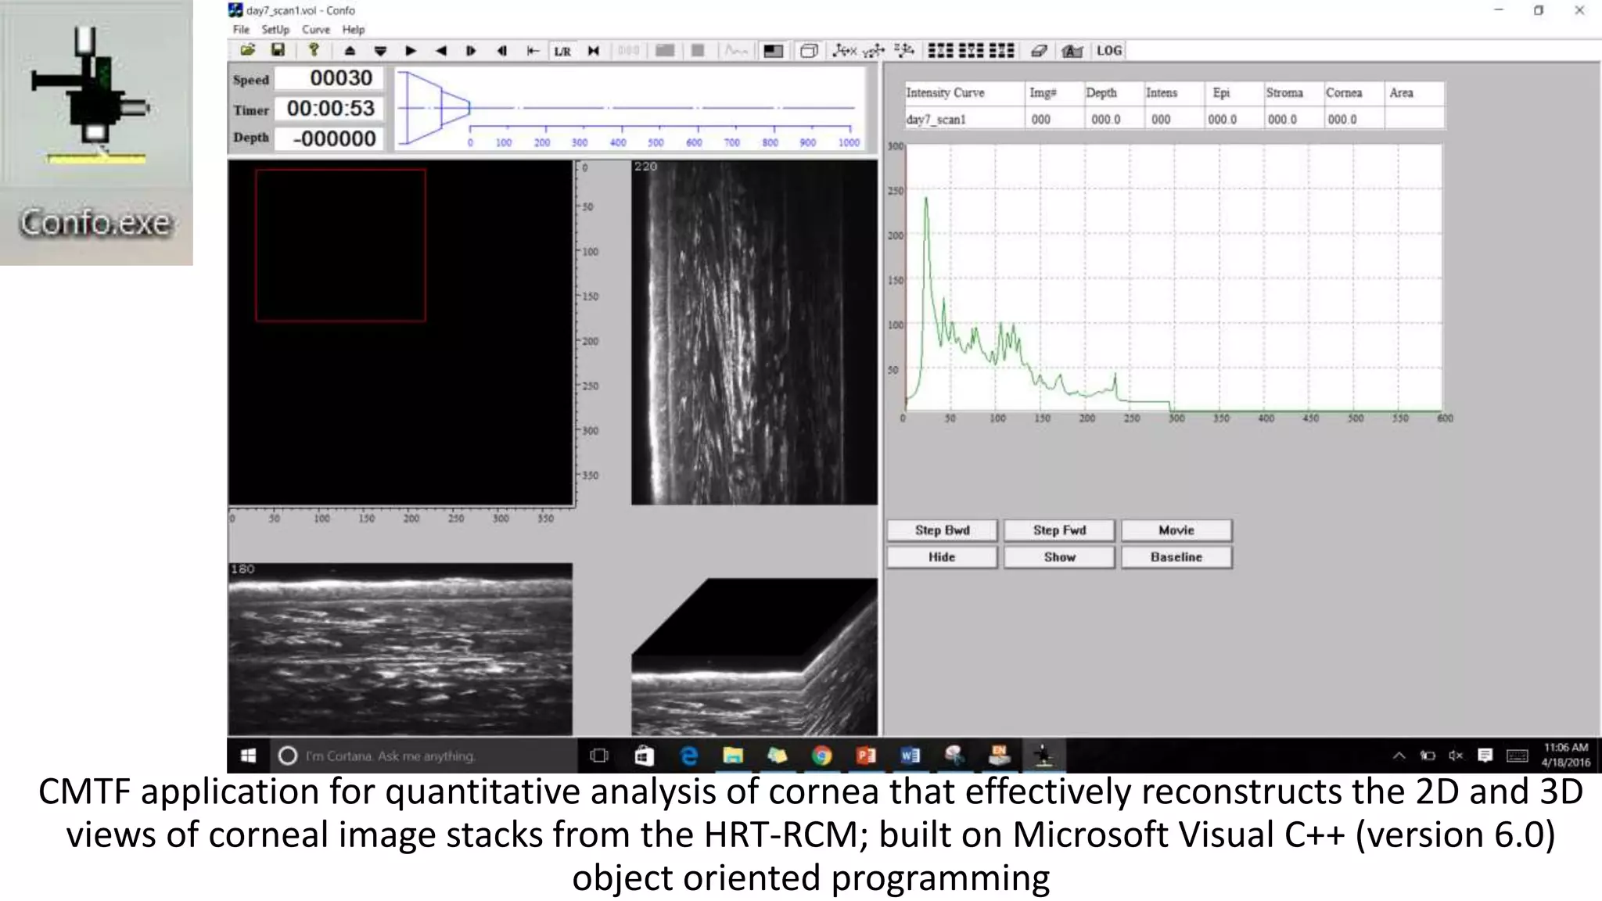Image resolution: width=1602 pixels, height=901 pixels.
Task: Select the eraser tool icon
Action: (x=1039, y=51)
